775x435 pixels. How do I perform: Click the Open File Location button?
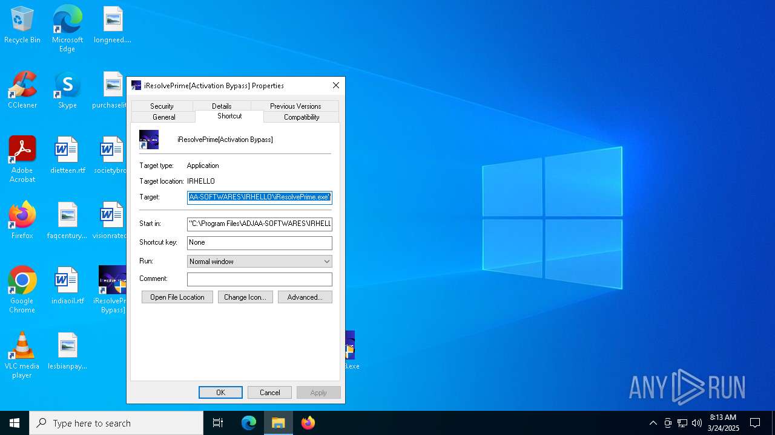pos(177,297)
